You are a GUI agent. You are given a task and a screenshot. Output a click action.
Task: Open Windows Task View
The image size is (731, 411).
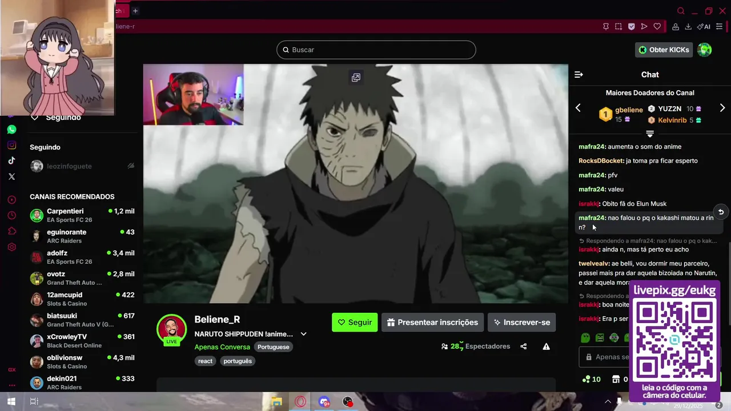pyautogui.click(x=34, y=401)
